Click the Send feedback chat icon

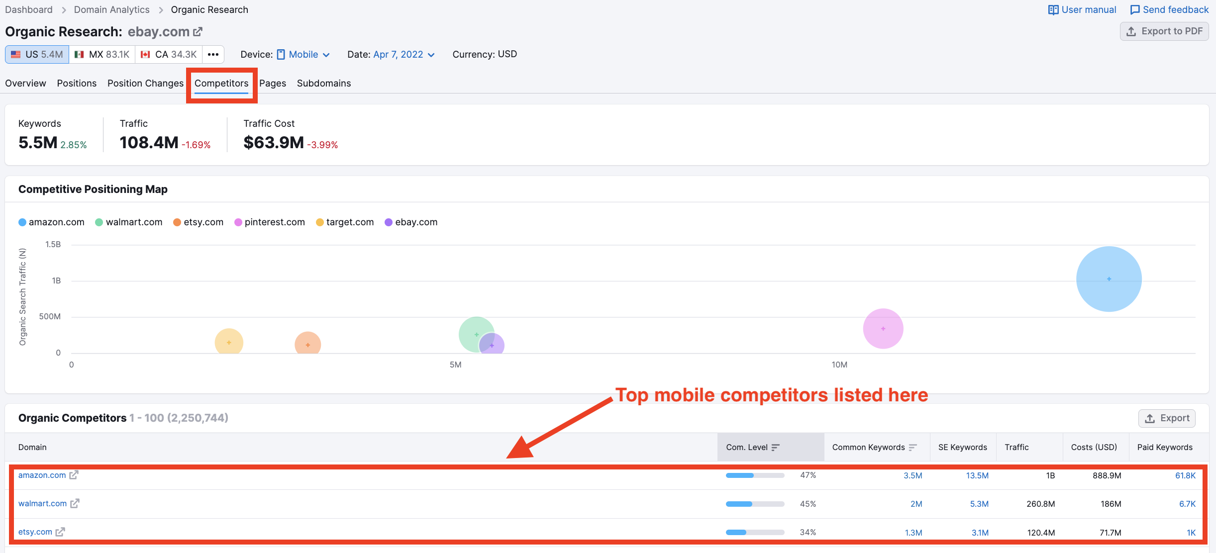click(x=1135, y=10)
